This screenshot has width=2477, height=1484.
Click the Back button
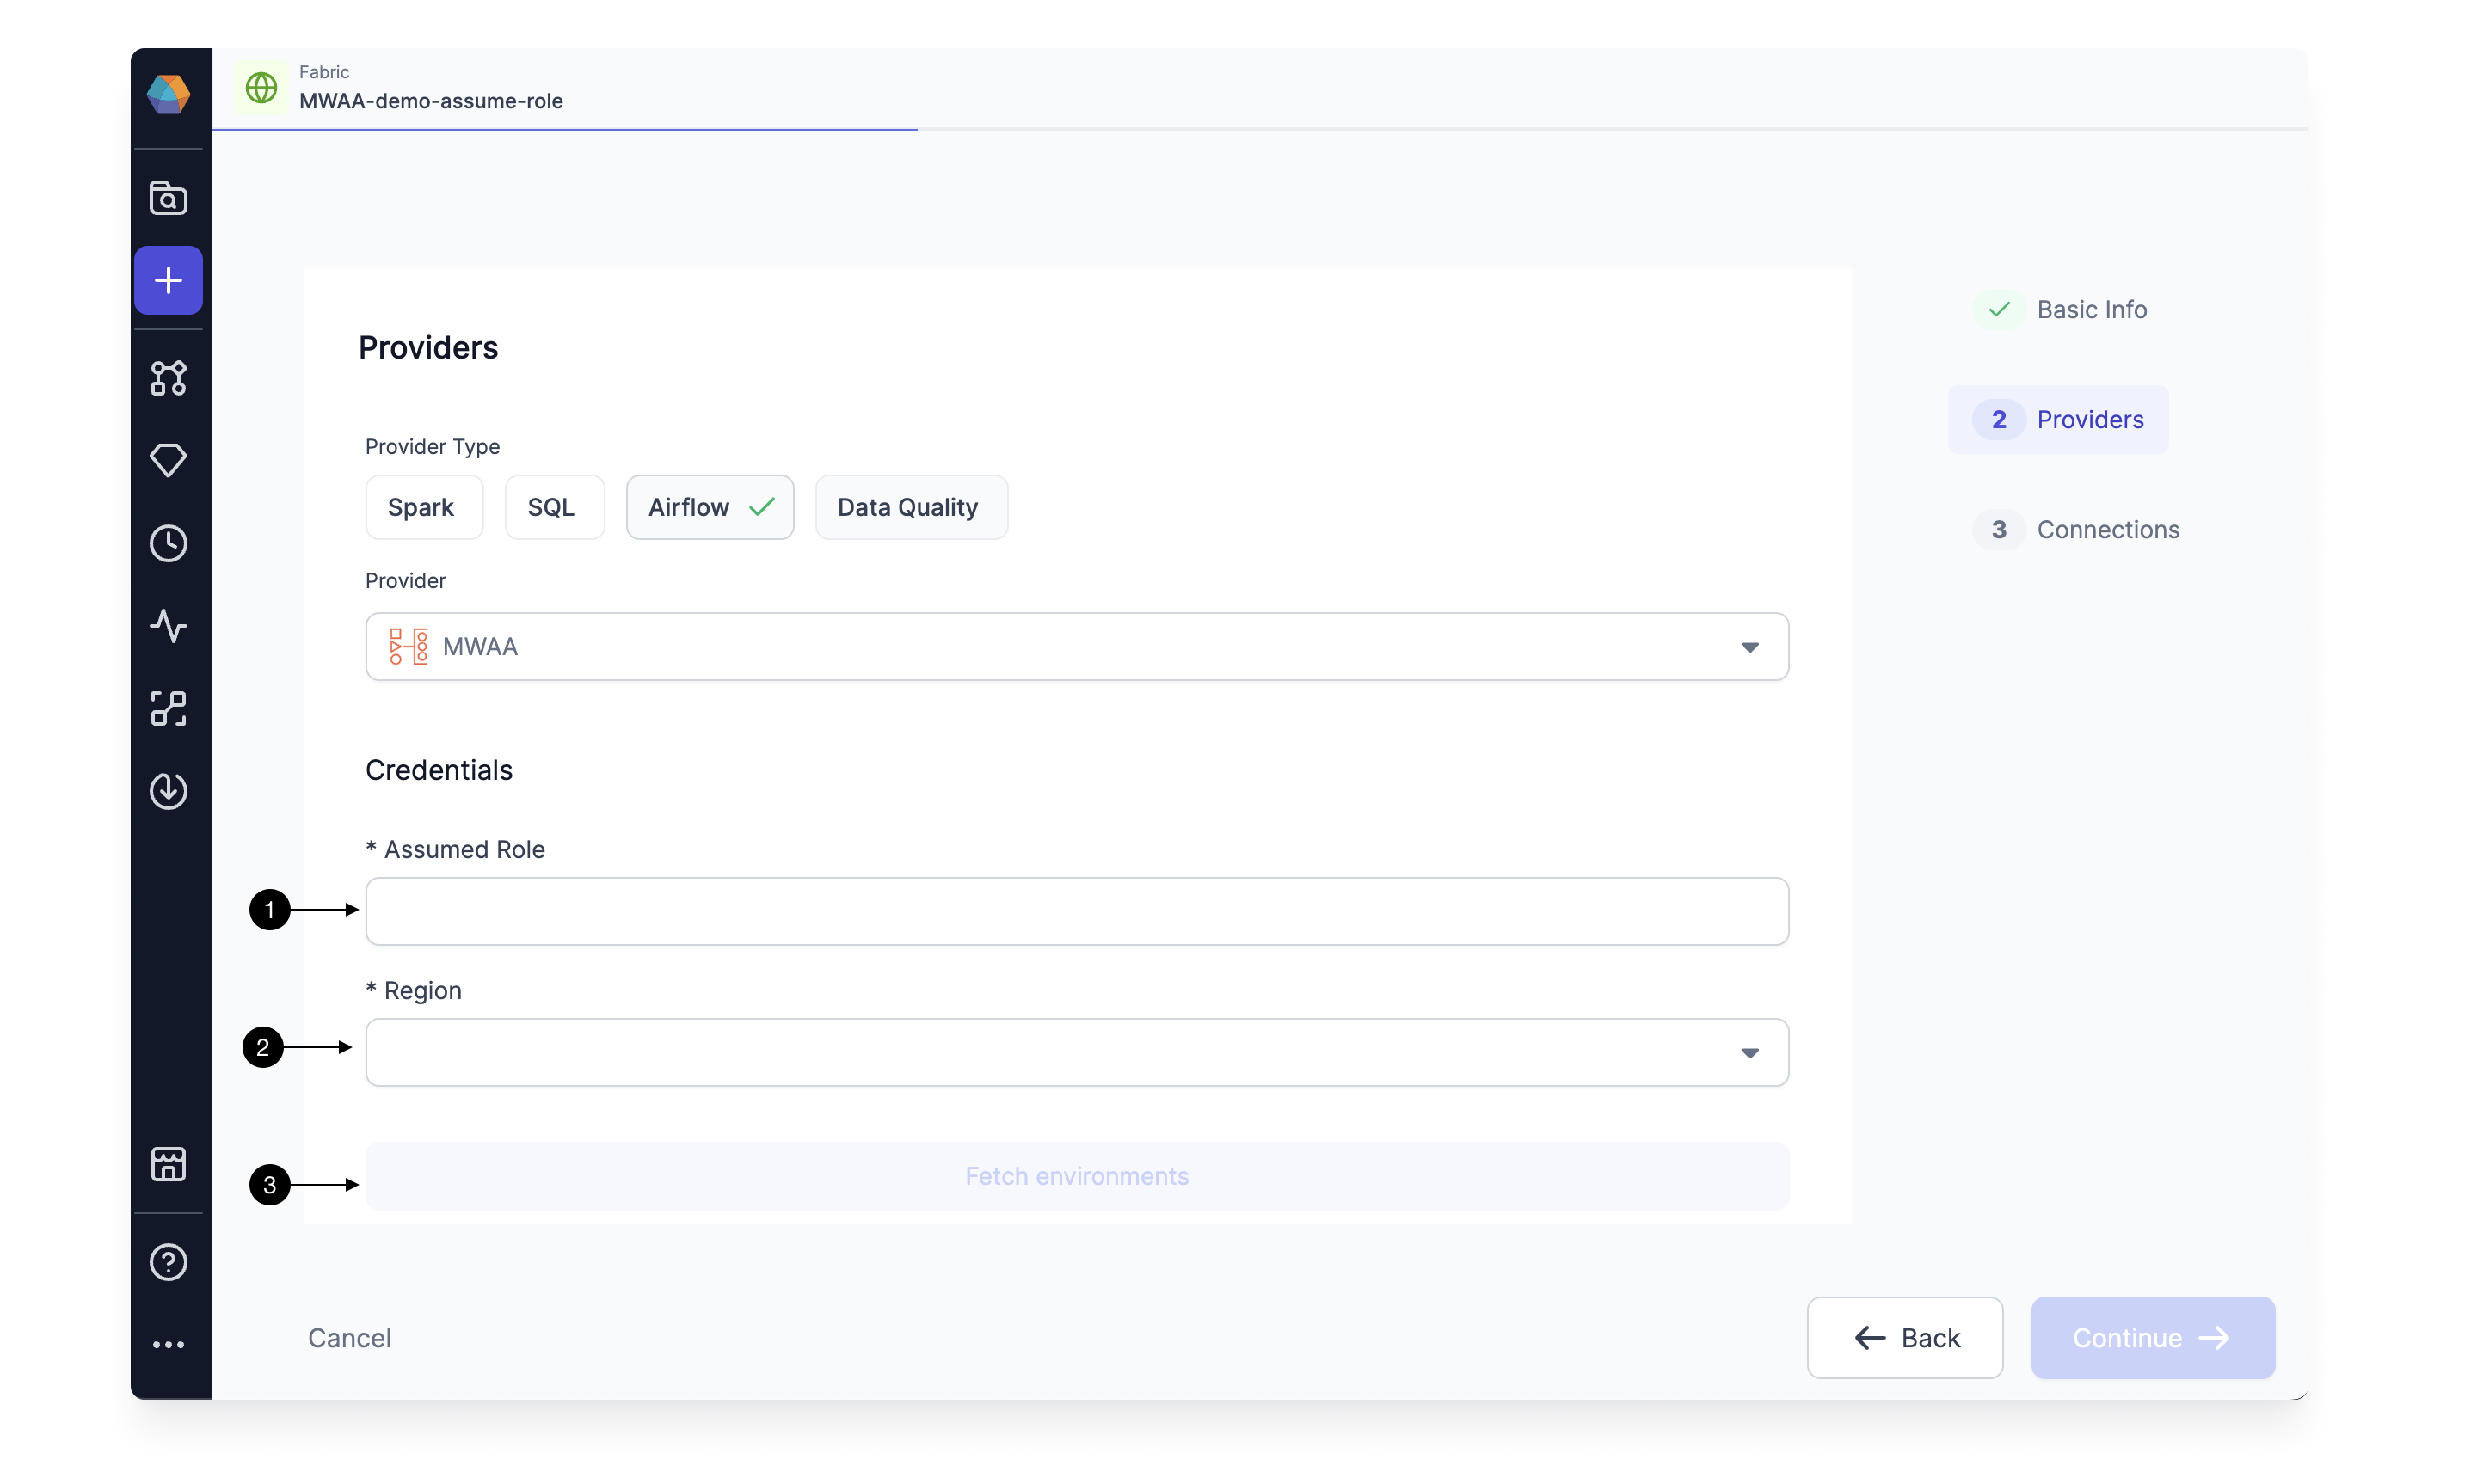pos(1904,1338)
